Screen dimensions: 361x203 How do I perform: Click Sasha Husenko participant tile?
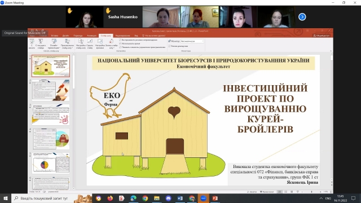(122, 17)
